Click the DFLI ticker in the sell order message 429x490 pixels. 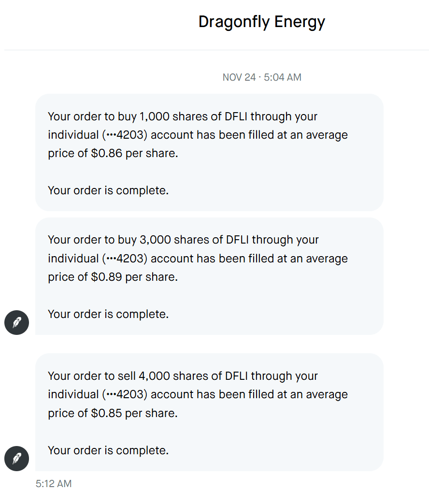(x=237, y=376)
